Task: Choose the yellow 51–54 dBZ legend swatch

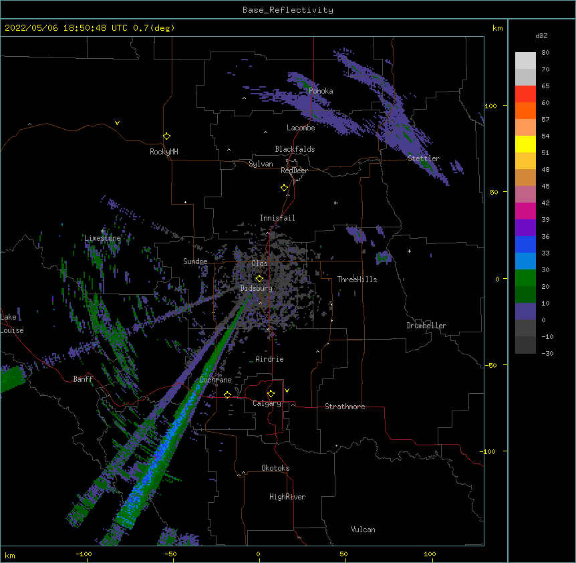Action: pos(525,144)
